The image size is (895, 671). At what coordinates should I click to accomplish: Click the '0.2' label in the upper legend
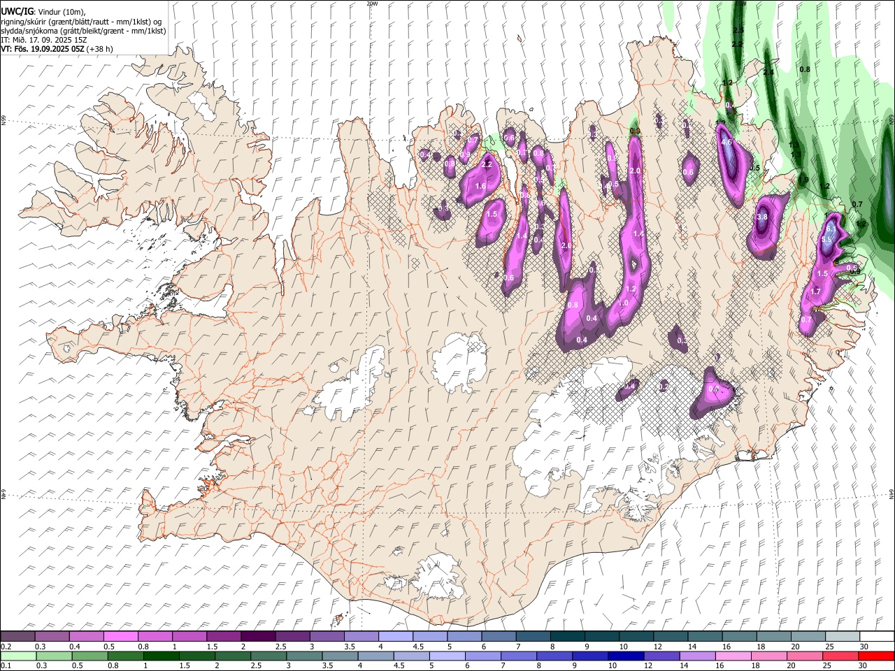point(6,647)
